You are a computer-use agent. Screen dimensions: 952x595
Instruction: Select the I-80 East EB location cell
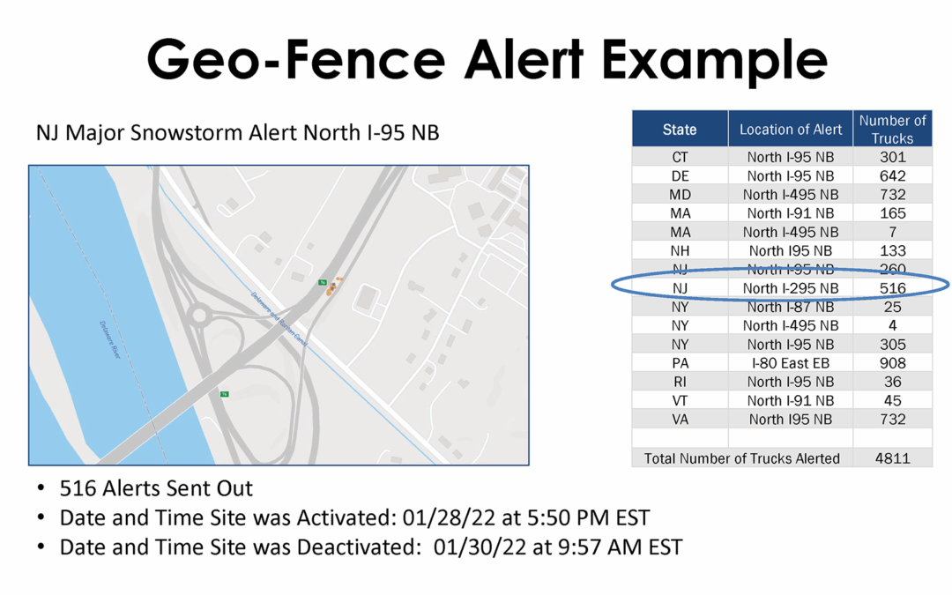tap(790, 363)
